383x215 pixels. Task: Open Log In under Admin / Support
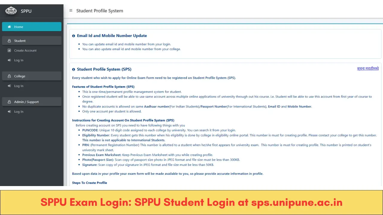[x=19, y=112]
